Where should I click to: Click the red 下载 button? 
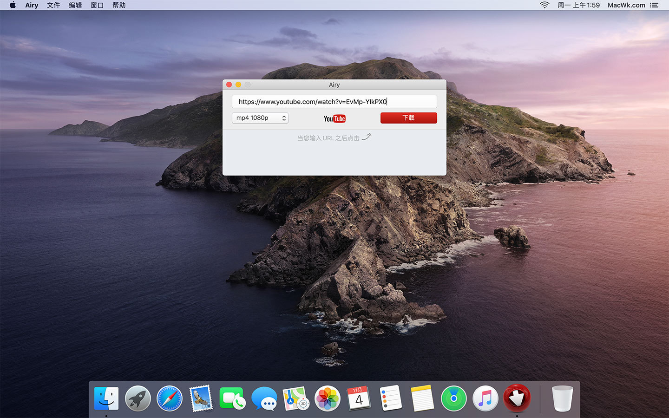409,118
